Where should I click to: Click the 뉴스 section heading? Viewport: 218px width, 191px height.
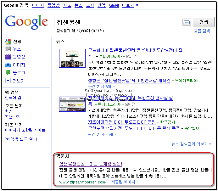[60, 42]
